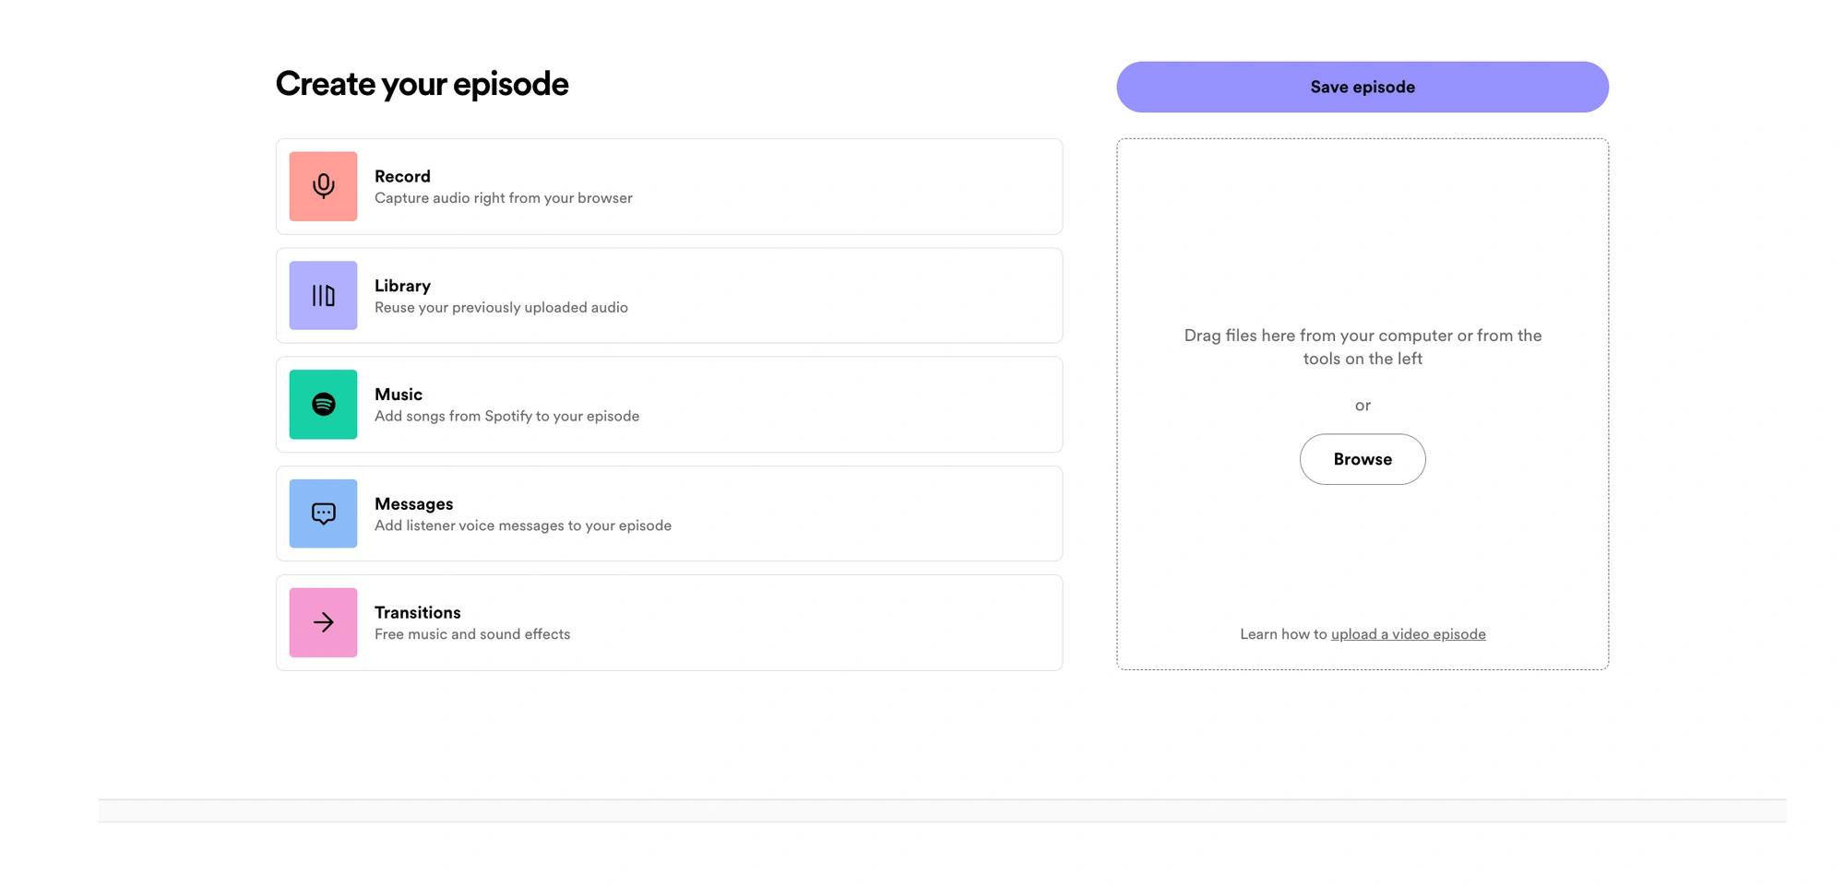Open the "Messages" option title

[413, 504]
